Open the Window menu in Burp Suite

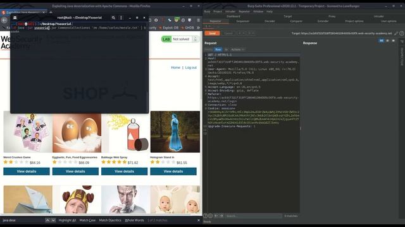(x=258, y=11)
